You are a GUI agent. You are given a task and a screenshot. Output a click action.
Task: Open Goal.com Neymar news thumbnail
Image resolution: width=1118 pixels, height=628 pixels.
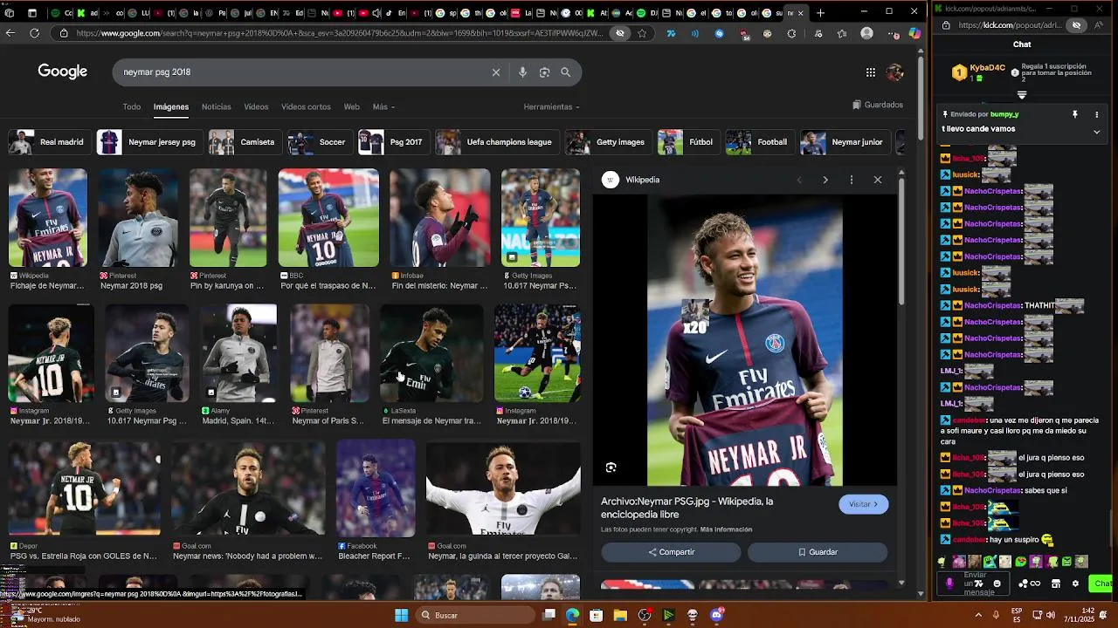tap(248, 488)
